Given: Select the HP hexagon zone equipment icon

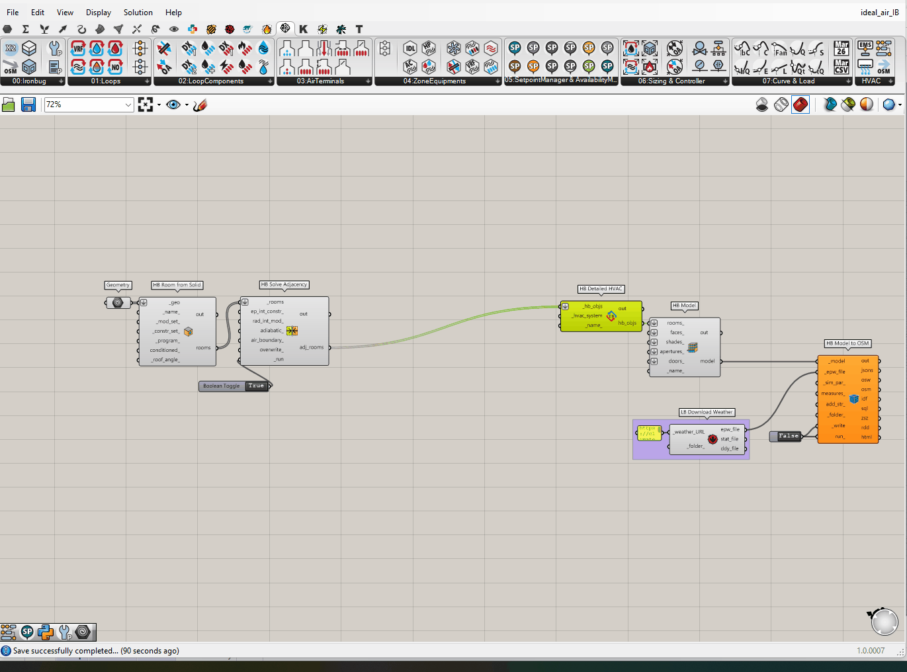Looking at the screenshot, I should coord(429,48).
